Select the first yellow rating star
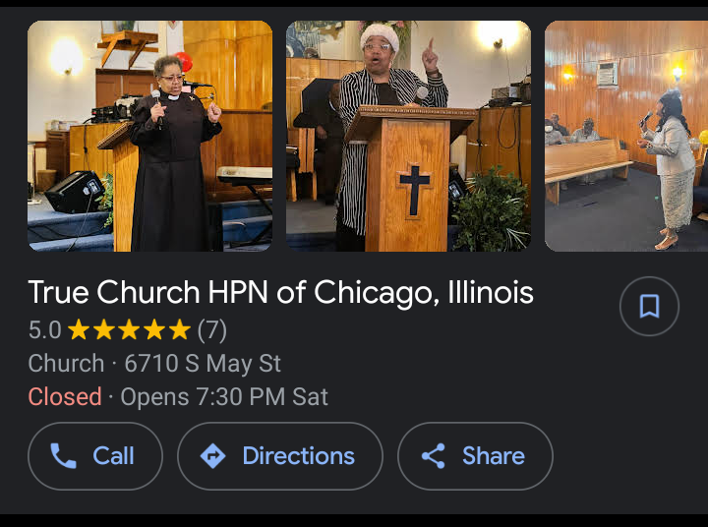This screenshot has height=527, width=708. click(x=79, y=329)
